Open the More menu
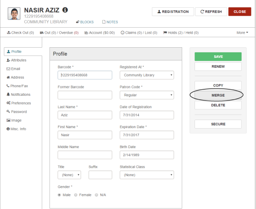This screenshot has width=256, height=209. [242, 32]
